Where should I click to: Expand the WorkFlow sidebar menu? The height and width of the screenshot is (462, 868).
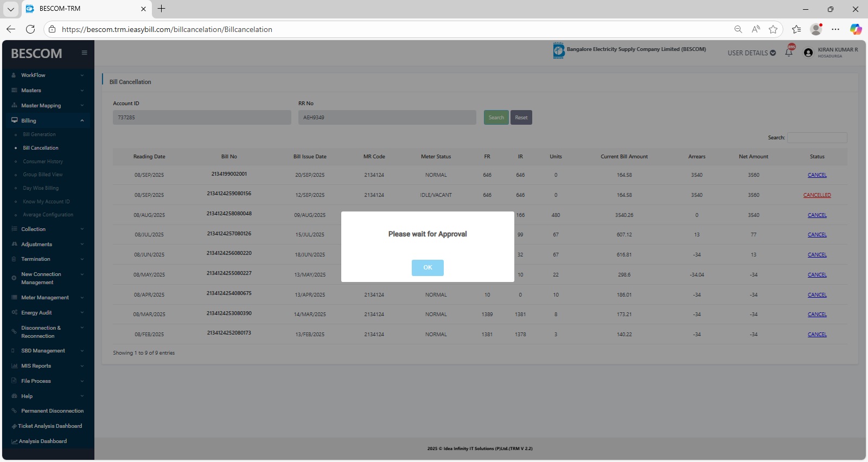tap(48, 75)
